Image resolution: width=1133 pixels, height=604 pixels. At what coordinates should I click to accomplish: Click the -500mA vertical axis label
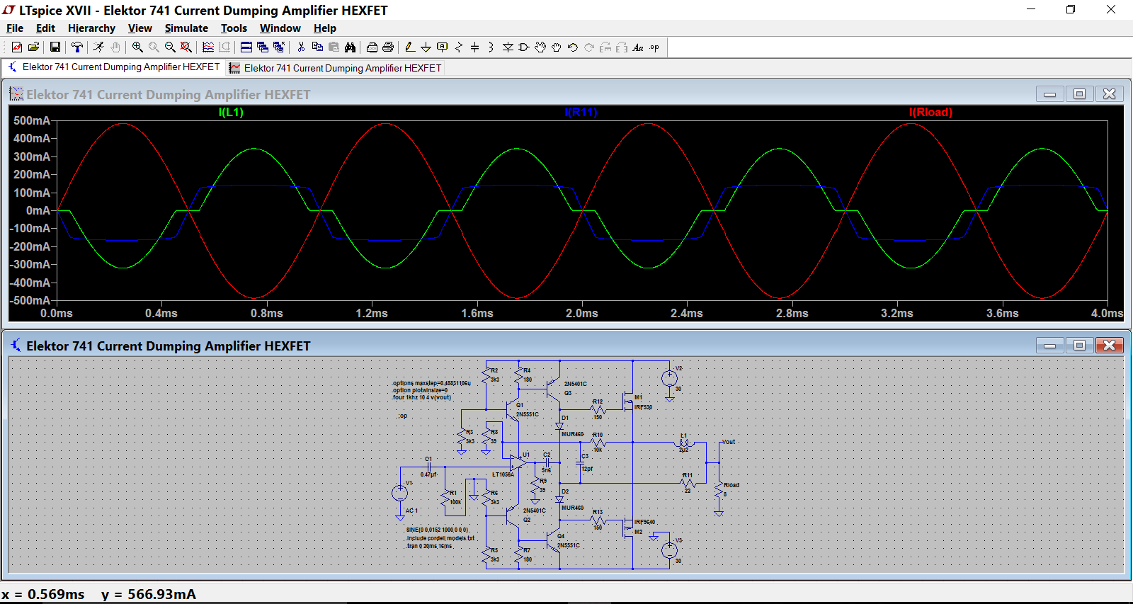(x=30, y=300)
